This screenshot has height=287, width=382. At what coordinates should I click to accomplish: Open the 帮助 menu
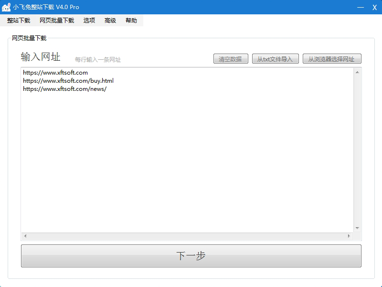tap(131, 21)
